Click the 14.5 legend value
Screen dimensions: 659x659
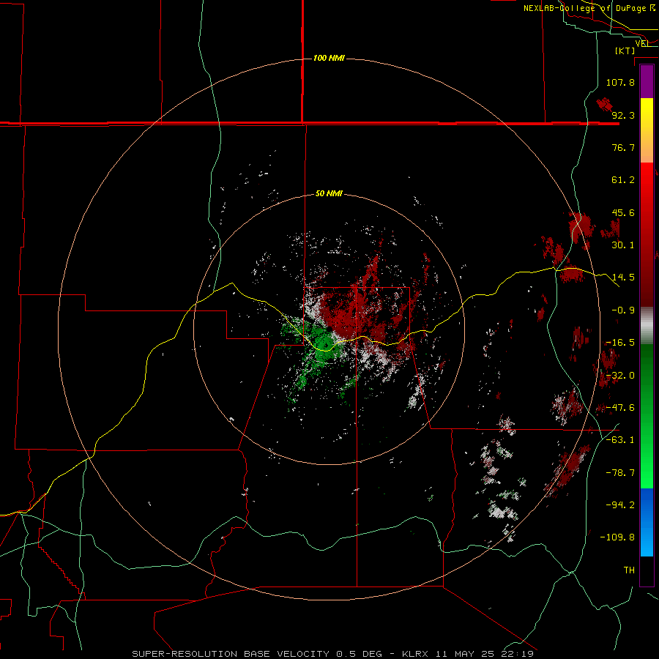[623, 278]
